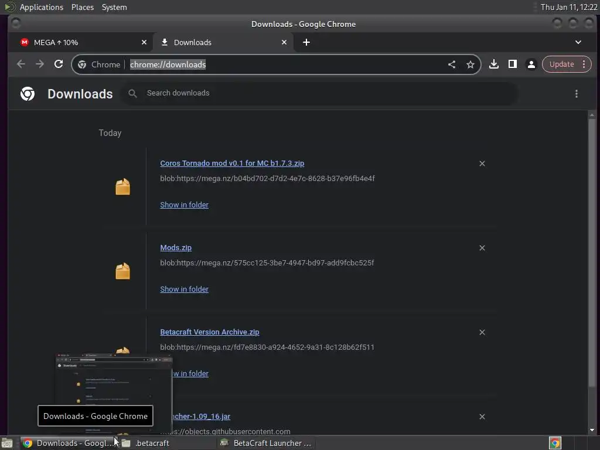This screenshot has height=450, width=600.
Task: Click the clock showing Thu Jan 11
Action: coord(568,7)
